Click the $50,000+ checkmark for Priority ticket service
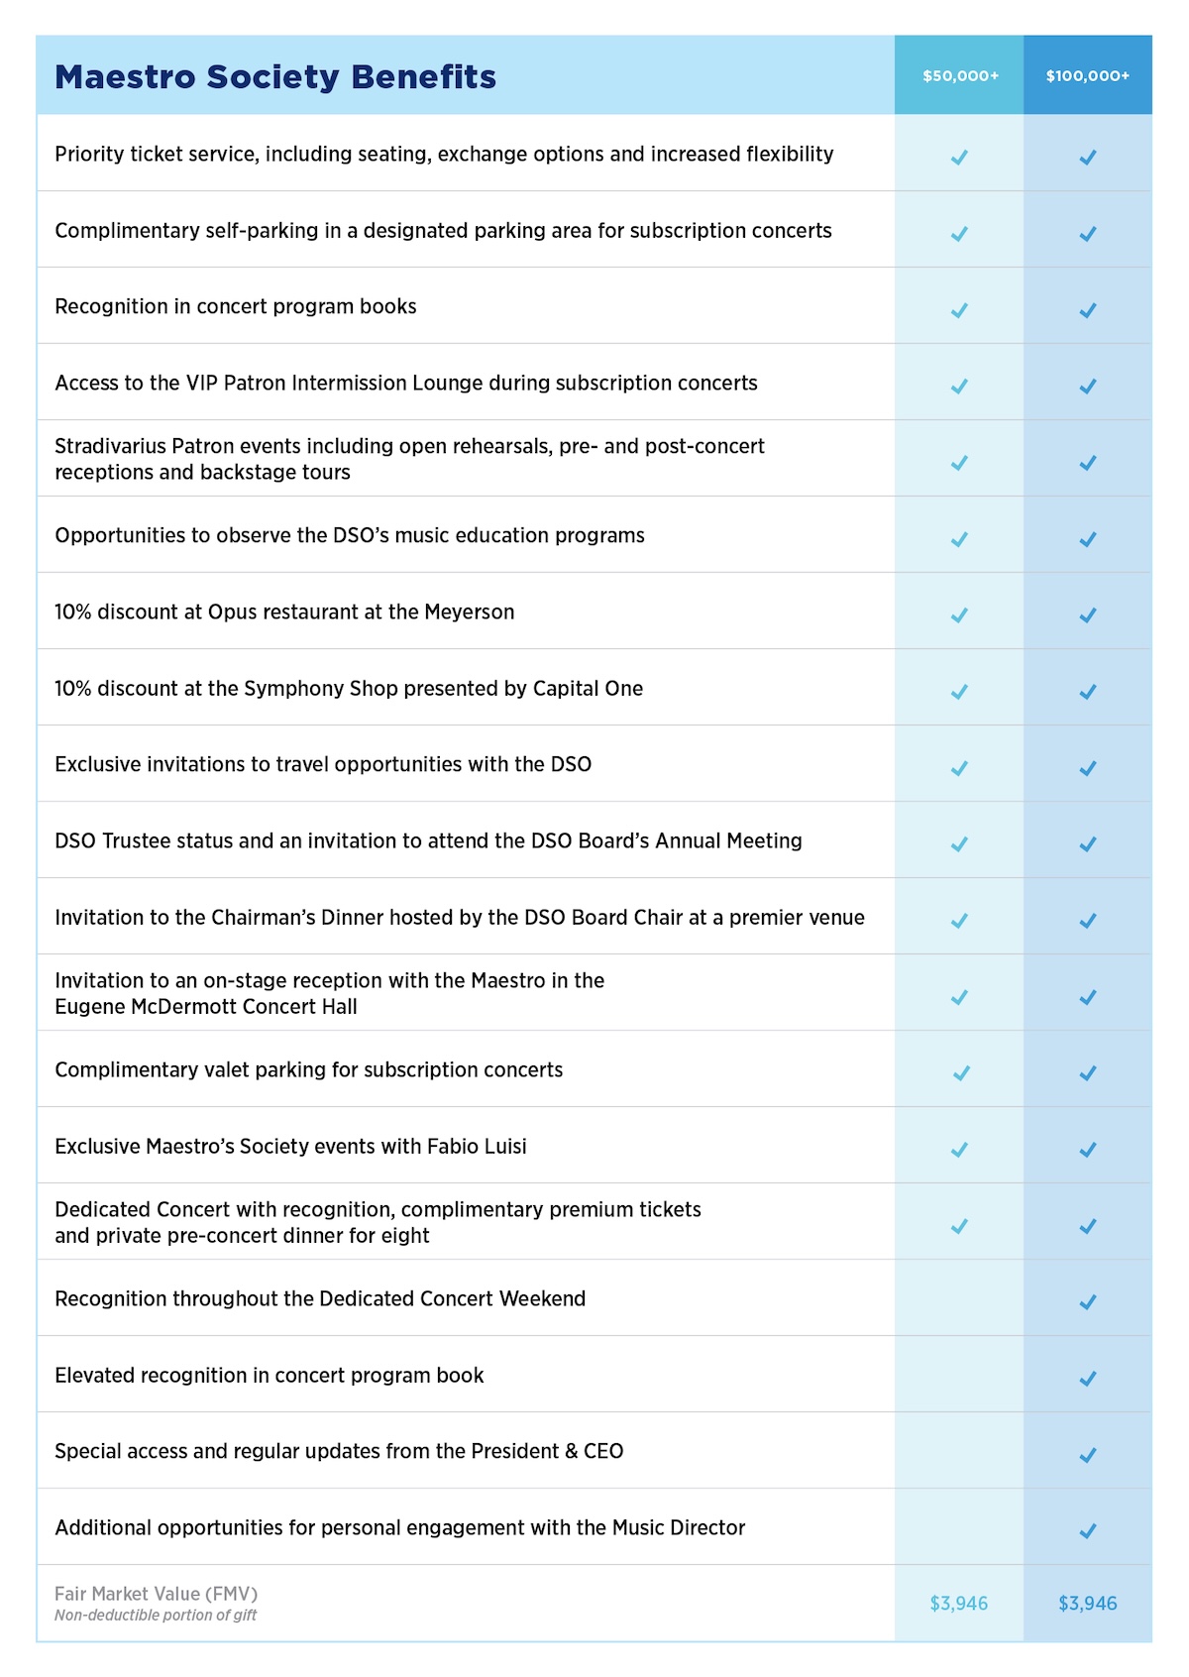1189x1677 pixels. [x=959, y=157]
